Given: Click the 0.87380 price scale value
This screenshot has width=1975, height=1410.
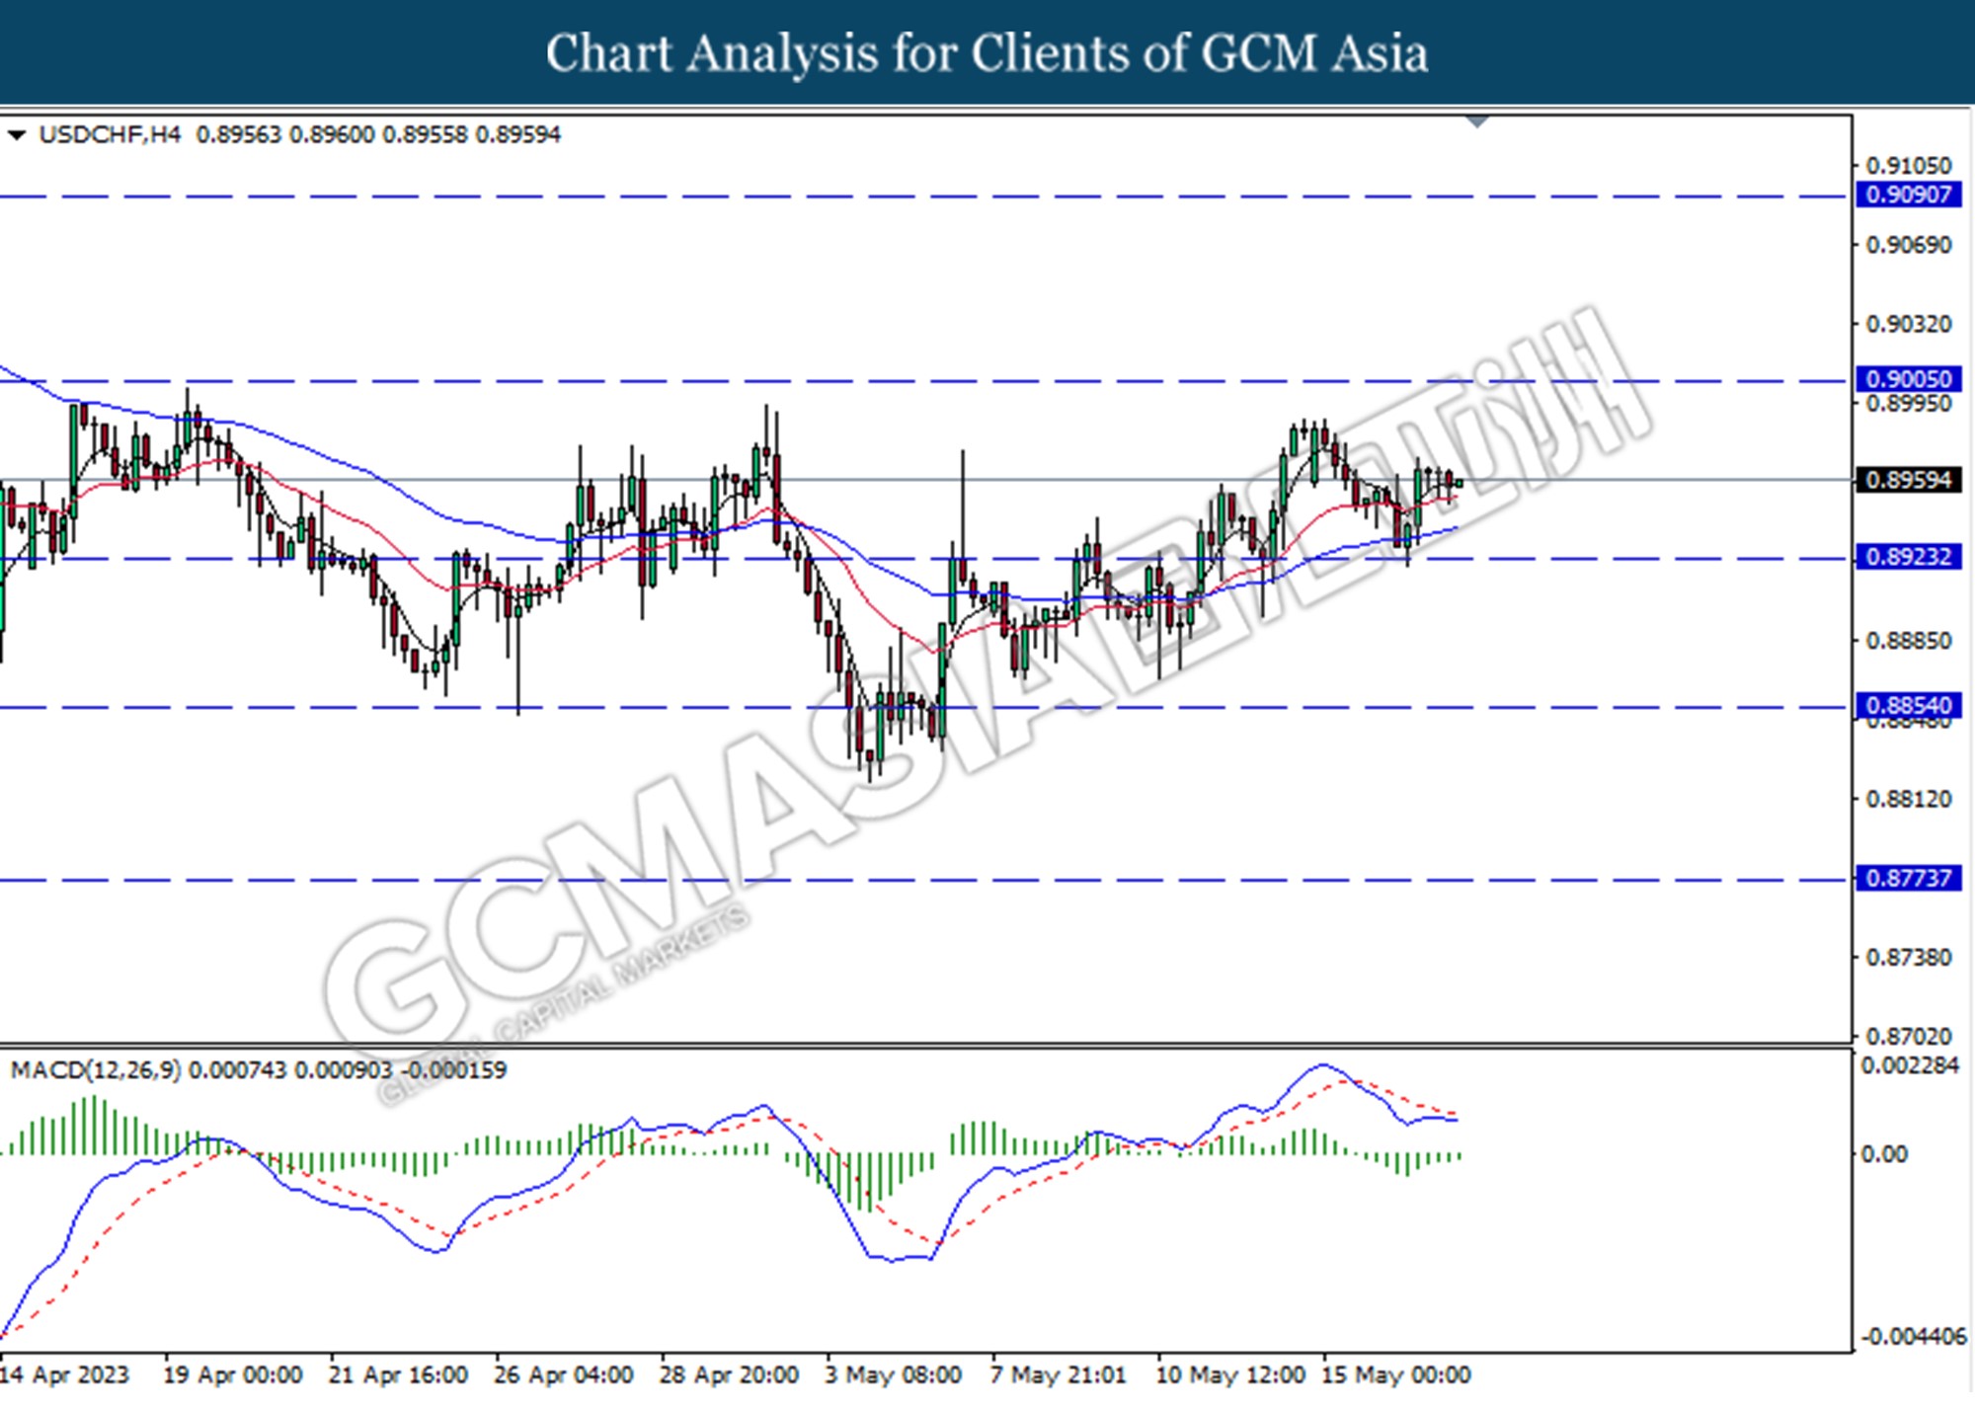Looking at the screenshot, I should pyautogui.click(x=1909, y=957).
